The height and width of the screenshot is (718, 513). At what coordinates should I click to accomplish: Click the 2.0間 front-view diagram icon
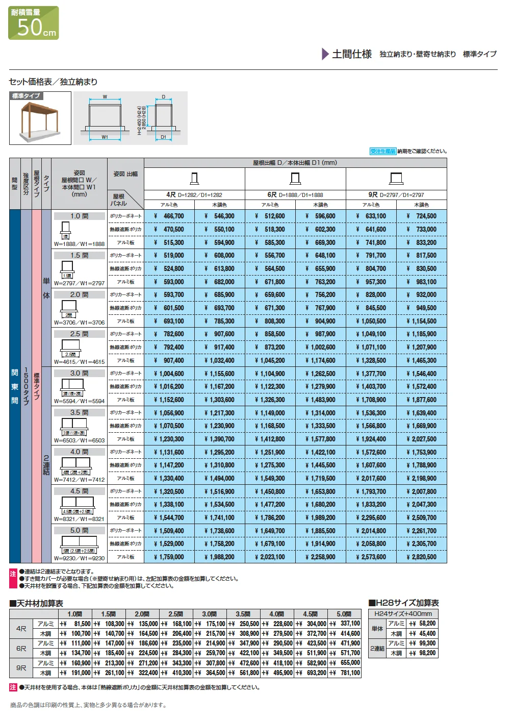click(x=69, y=309)
